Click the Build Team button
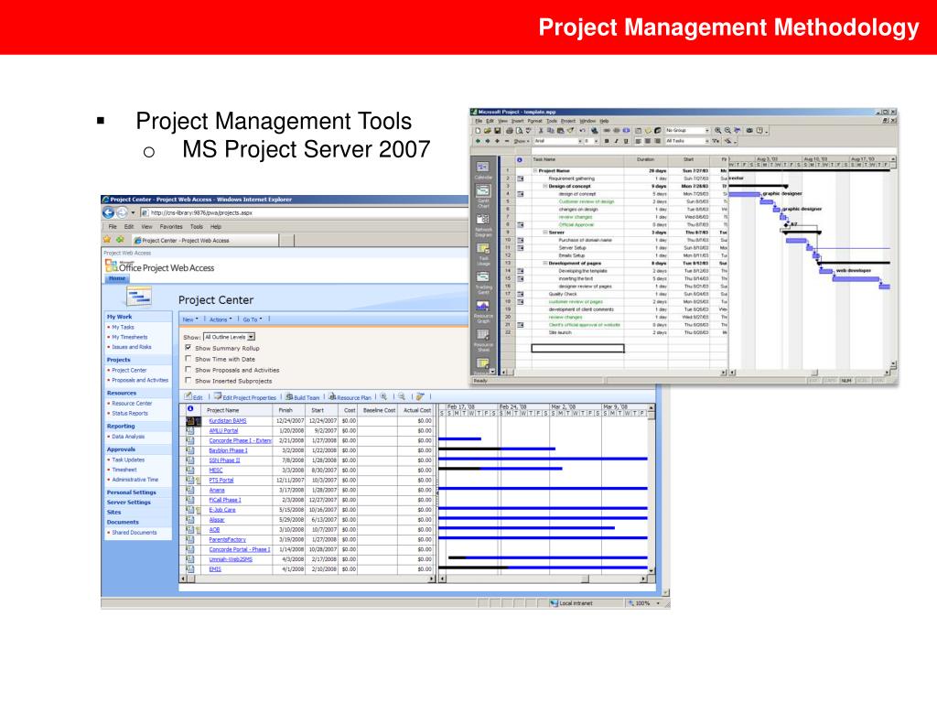 [302, 397]
